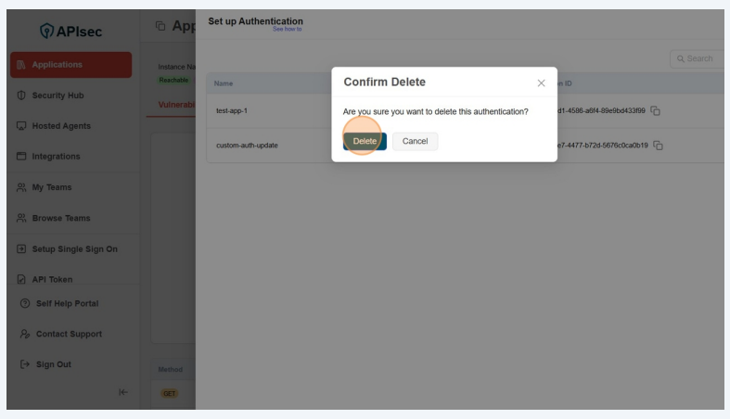Click the Hosted Agents monitor icon
730x419 pixels.
21,126
